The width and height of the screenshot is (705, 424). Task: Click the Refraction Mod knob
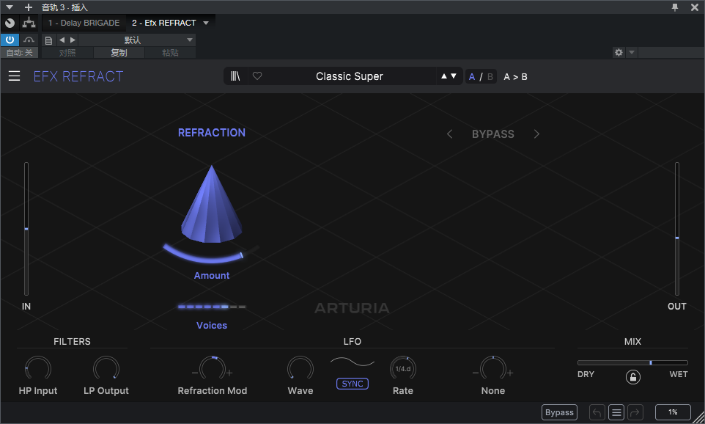point(213,369)
